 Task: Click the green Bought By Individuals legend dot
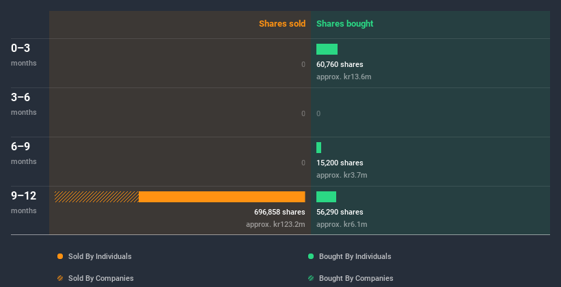[x=311, y=256]
